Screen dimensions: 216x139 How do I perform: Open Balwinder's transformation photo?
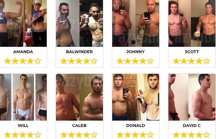[x=79, y=23]
